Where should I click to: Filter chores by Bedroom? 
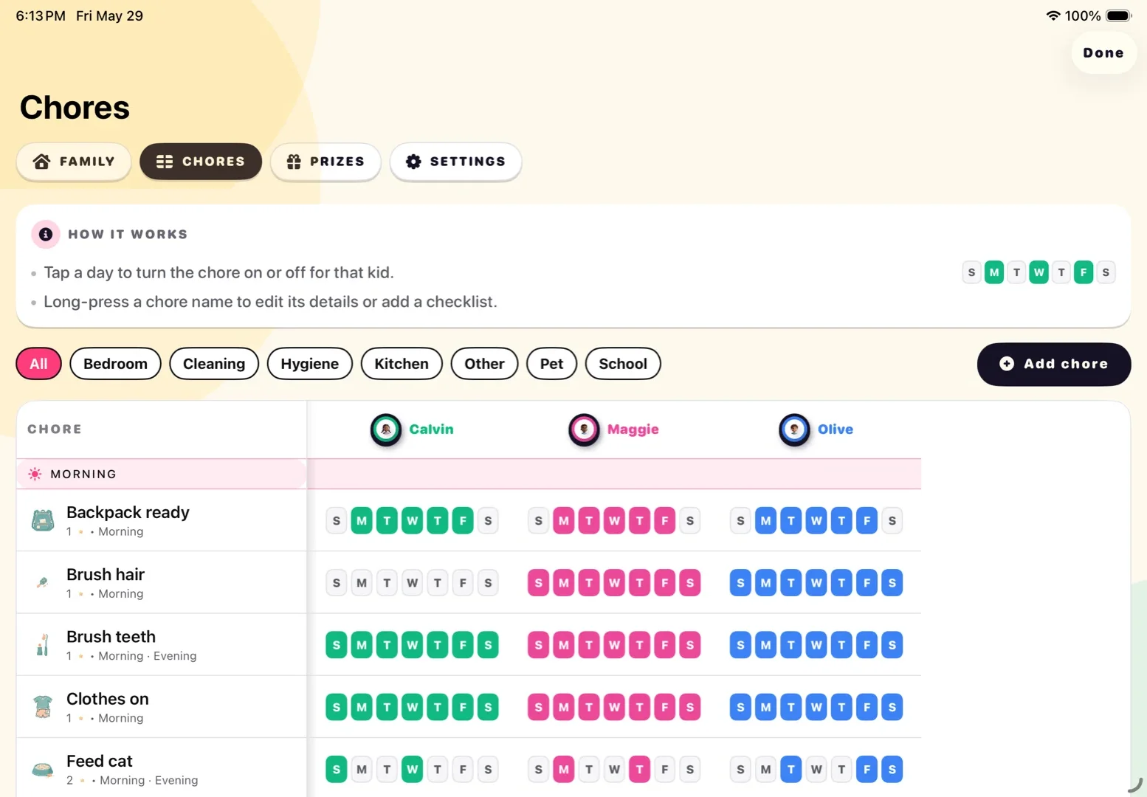coord(115,364)
